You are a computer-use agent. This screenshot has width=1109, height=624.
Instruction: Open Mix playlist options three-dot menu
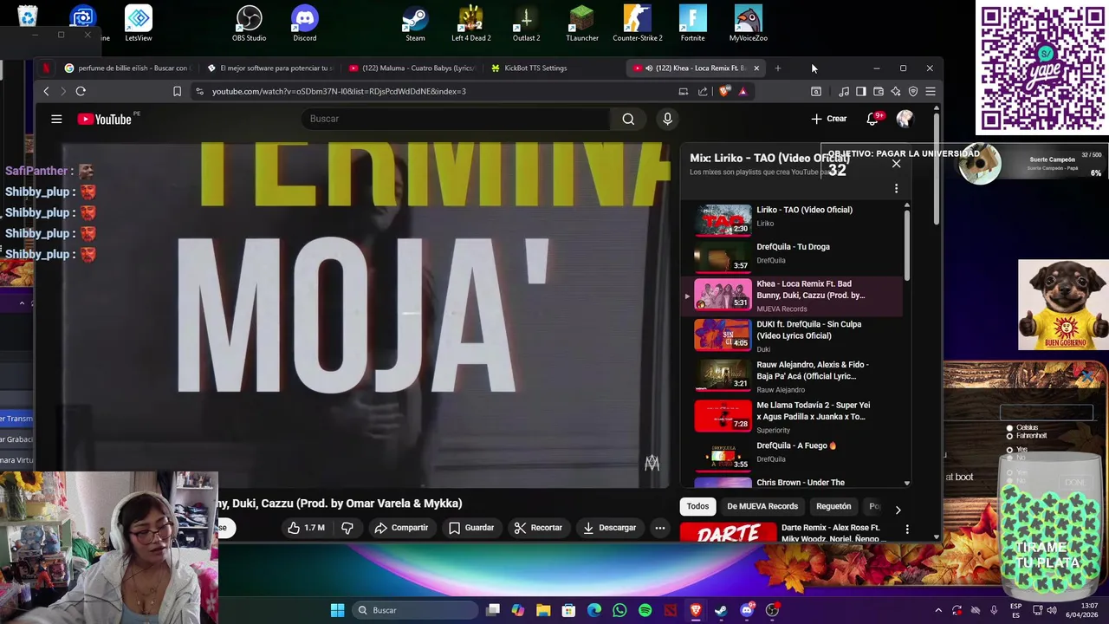[896, 188]
